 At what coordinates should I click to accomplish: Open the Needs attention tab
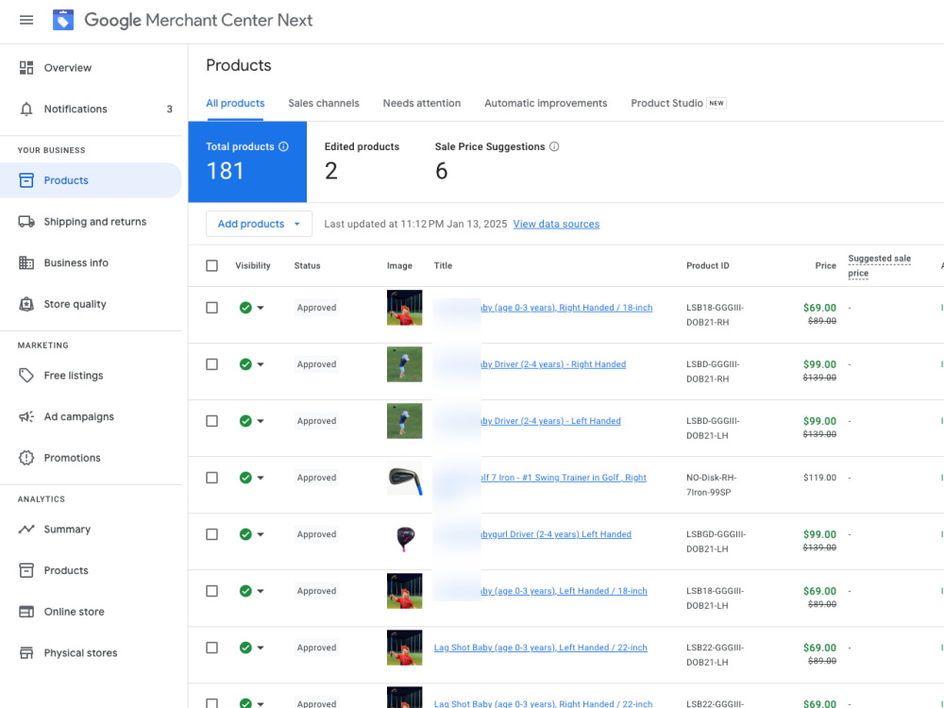point(421,103)
